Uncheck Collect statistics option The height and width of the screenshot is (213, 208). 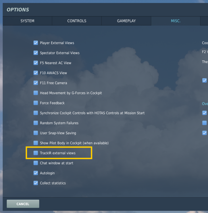click(x=36, y=183)
